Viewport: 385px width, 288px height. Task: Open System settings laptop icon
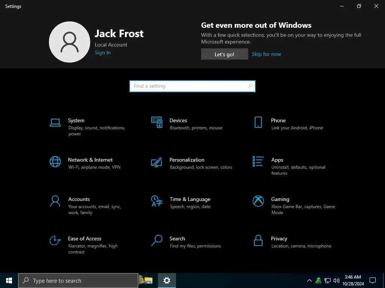(55, 123)
